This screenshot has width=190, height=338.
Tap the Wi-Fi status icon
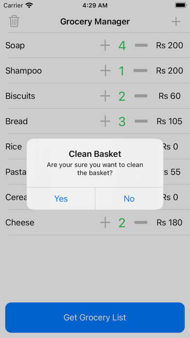tap(29, 5)
